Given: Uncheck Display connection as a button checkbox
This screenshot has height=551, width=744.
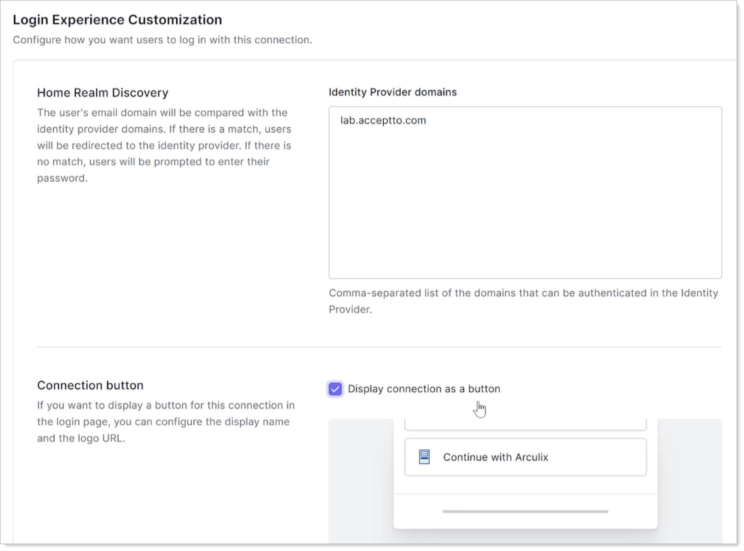Looking at the screenshot, I should point(335,389).
